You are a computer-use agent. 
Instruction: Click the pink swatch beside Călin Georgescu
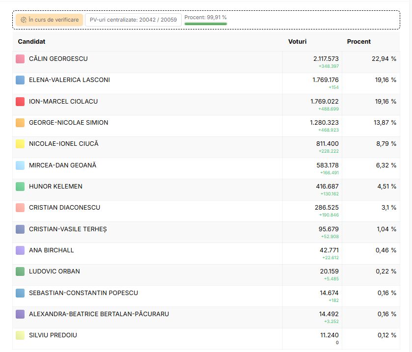coord(20,59)
